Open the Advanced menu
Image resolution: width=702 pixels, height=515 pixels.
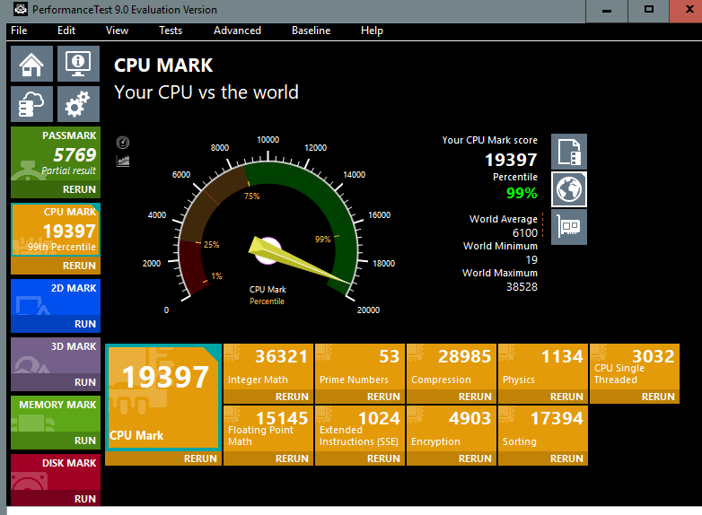pos(237,31)
